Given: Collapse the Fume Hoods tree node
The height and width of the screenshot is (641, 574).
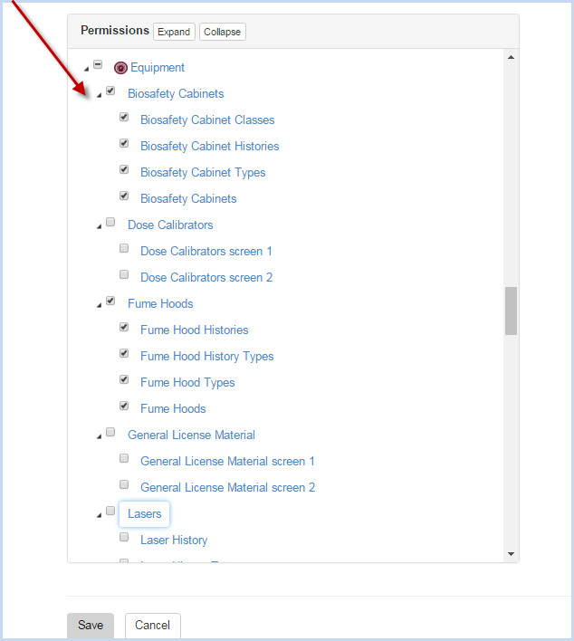Looking at the screenshot, I should 99,305.
